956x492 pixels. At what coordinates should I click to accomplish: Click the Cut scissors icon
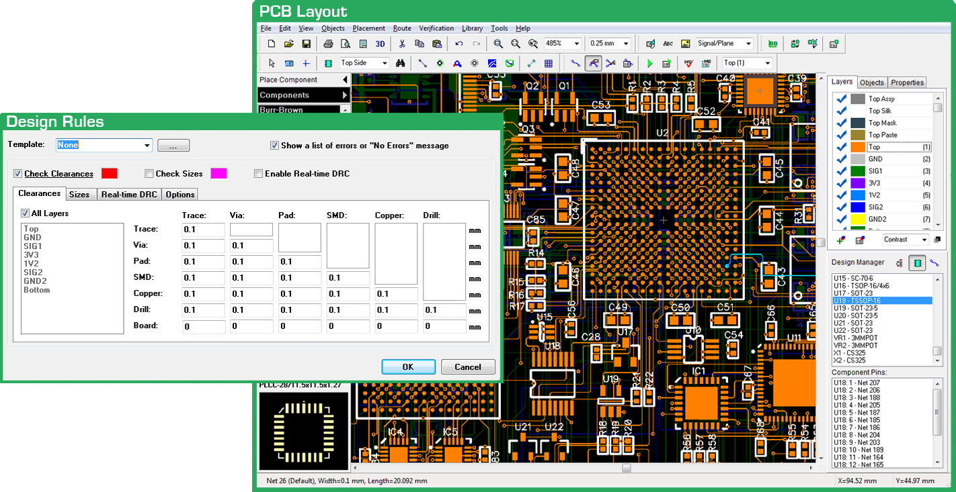pos(402,44)
